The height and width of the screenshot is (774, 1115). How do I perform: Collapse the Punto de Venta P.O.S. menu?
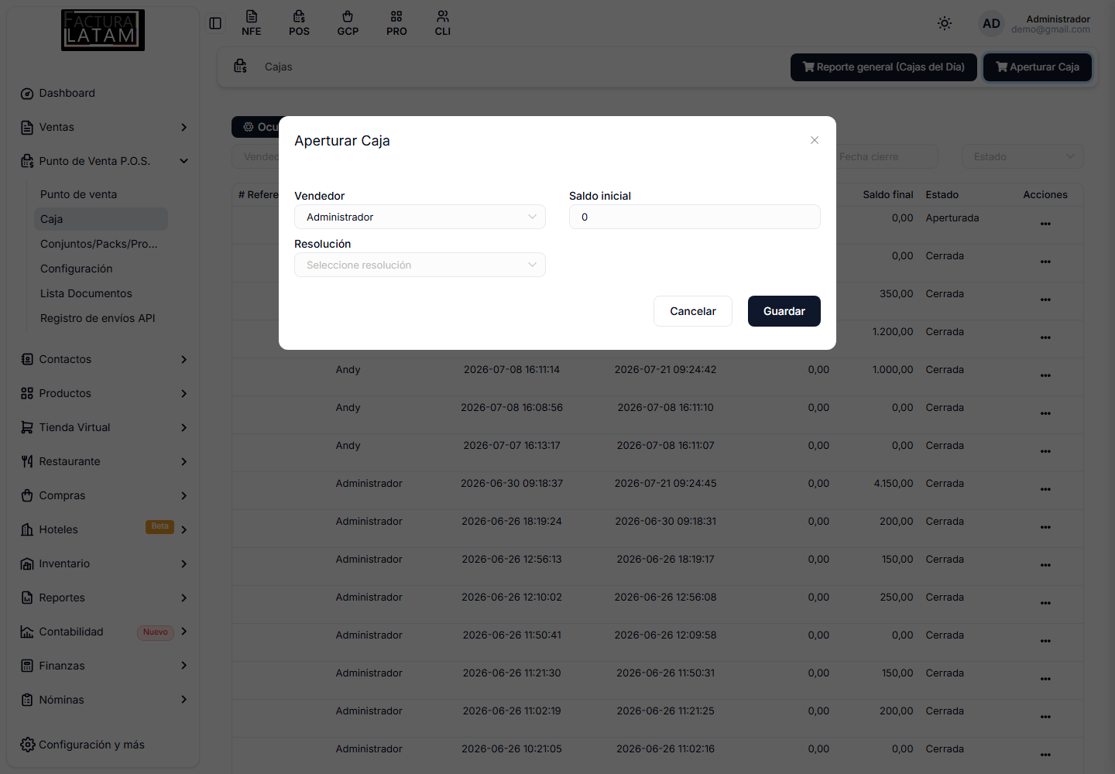(104, 161)
